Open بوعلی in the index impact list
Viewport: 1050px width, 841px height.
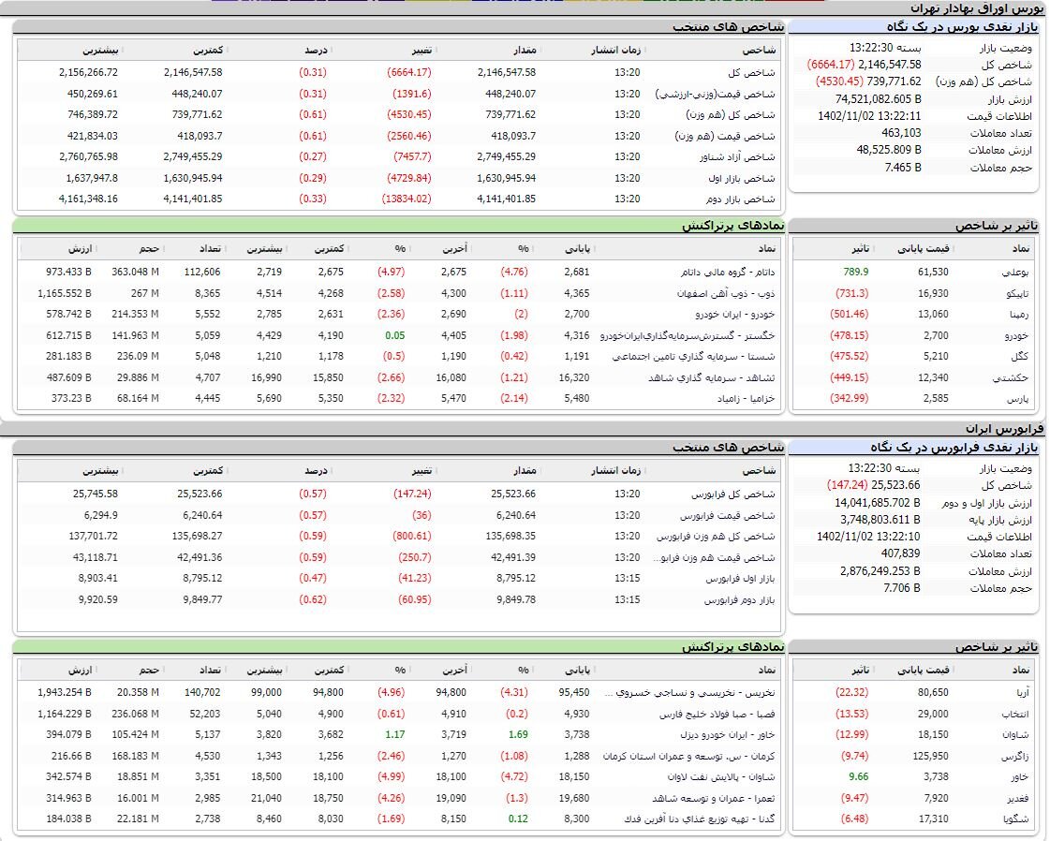(1014, 273)
